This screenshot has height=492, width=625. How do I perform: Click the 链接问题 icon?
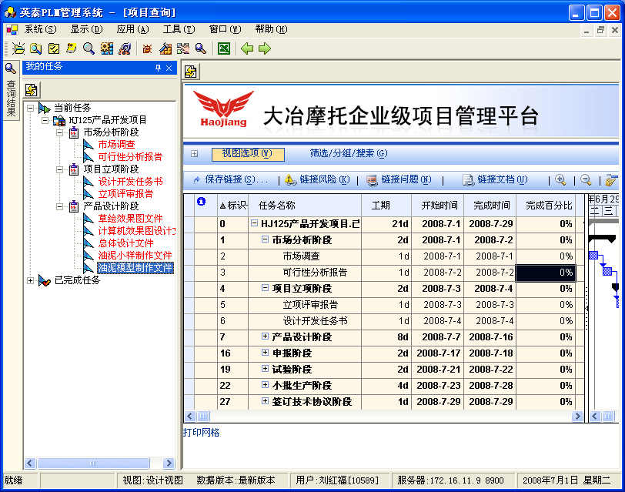372,180
